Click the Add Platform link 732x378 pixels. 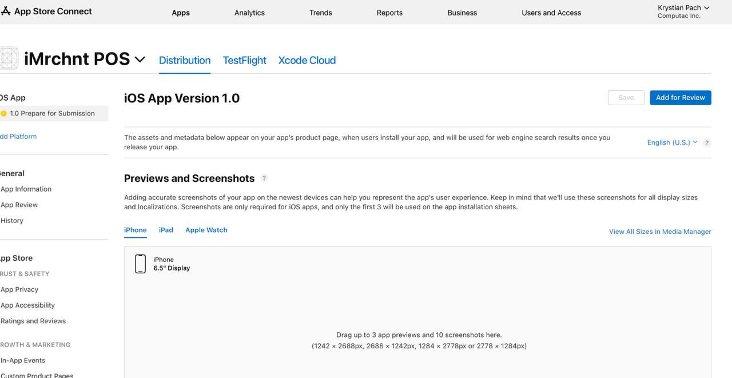click(x=18, y=137)
